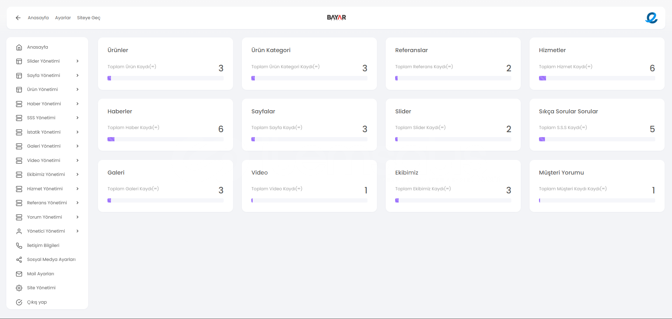Click the envelope icon for Mail Ayarları

click(19, 274)
